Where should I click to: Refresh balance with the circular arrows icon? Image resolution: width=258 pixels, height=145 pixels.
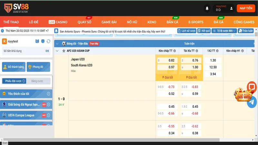click(48, 41)
